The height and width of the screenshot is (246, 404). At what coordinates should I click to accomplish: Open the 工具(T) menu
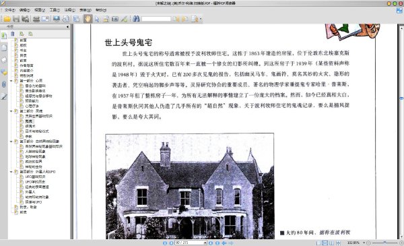click(55, 10)
